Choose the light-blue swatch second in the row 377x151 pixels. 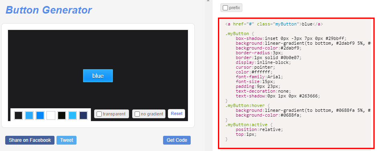click(29, 115)
